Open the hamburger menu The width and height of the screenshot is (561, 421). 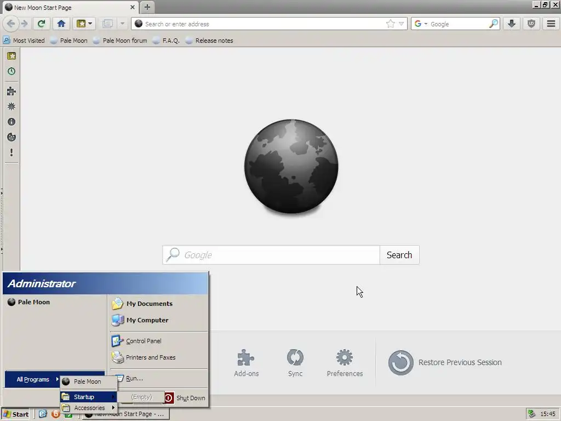pyautogui.click(x=551, y=24)
